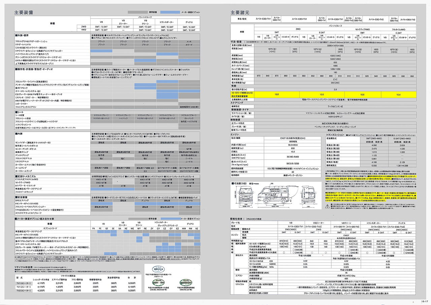Click the 16.8 value in the yellow fuel row
431x305 pixels.
(277, 95)
